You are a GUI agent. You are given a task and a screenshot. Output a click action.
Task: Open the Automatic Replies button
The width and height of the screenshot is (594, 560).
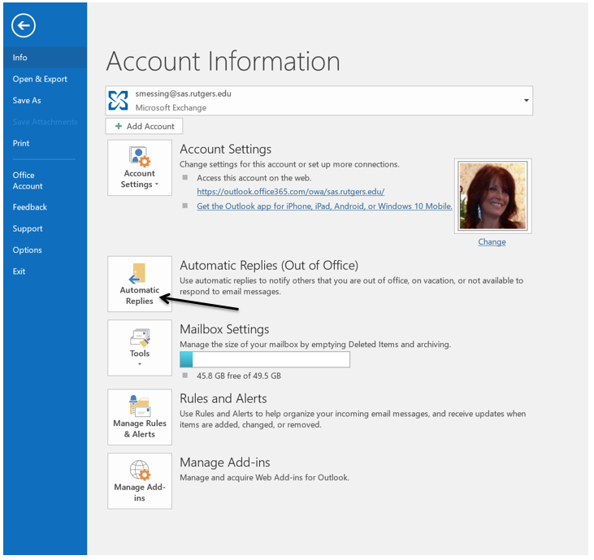click(x=140, y=284)
